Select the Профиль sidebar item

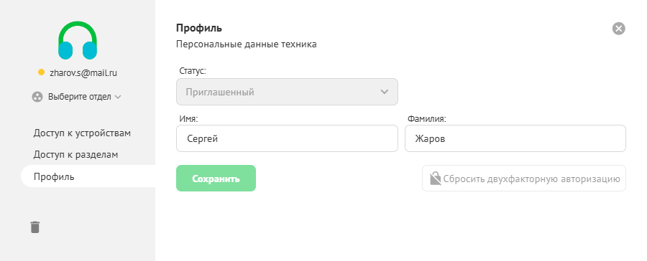point(88,176)
